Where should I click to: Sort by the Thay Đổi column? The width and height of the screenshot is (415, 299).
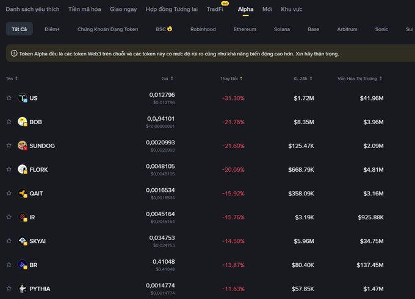231,79
